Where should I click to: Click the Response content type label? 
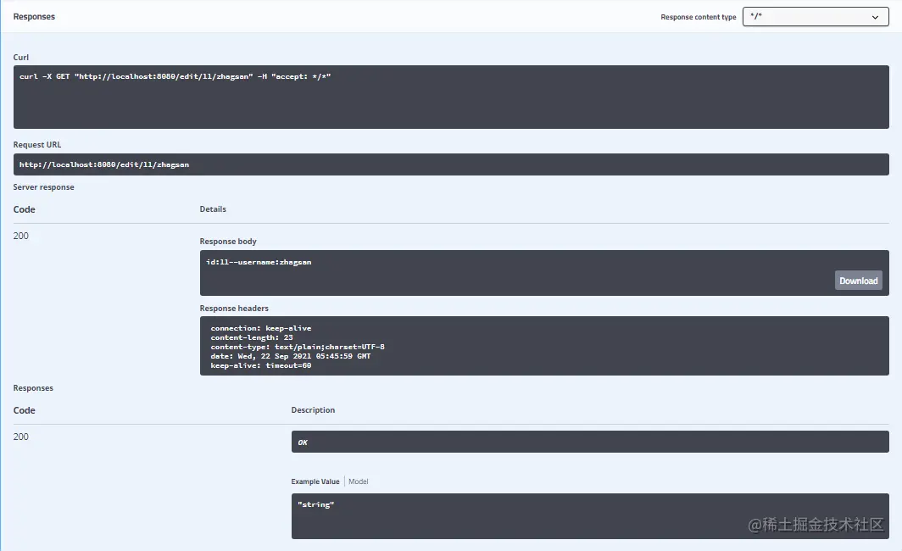click(699, 17)
